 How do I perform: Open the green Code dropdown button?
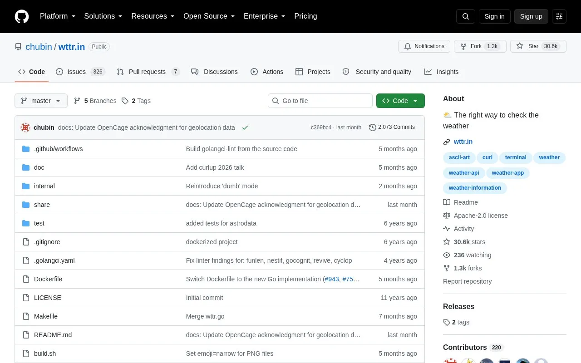pyautogui.click(x=400, y=101)
